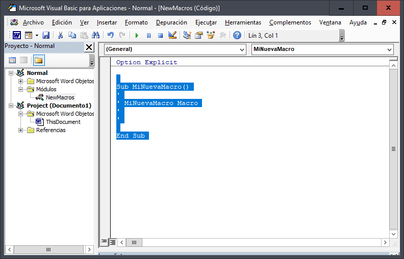The width and height of the screenshot is (404, 259).
Task: Open the Complementos menu
Action: coord(290,22)
